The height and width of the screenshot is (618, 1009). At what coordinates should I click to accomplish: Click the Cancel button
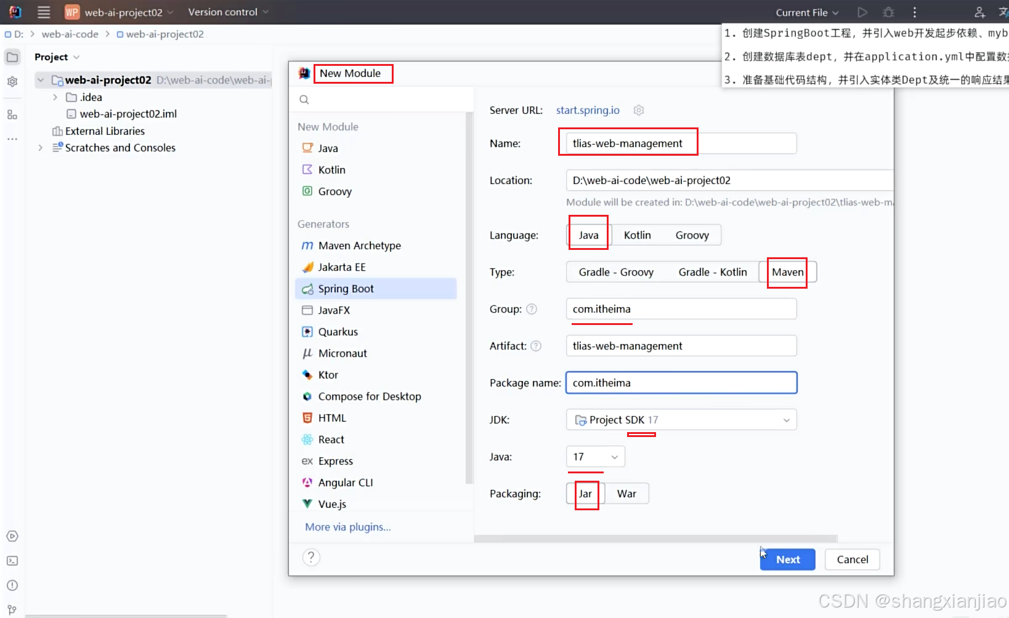(853, 560)
